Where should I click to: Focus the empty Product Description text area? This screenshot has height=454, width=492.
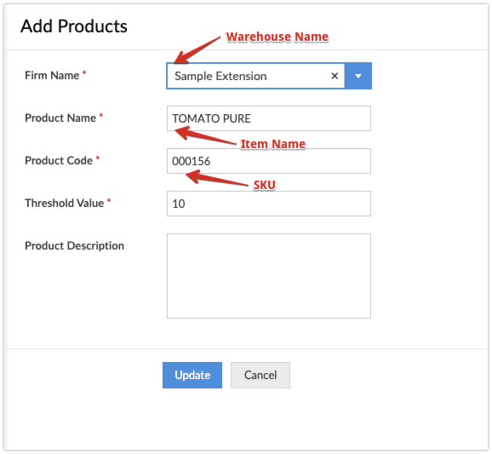coord(269,276)
